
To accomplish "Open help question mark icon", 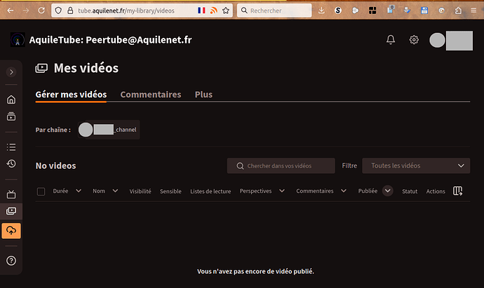I will click(x=11, y=261).
